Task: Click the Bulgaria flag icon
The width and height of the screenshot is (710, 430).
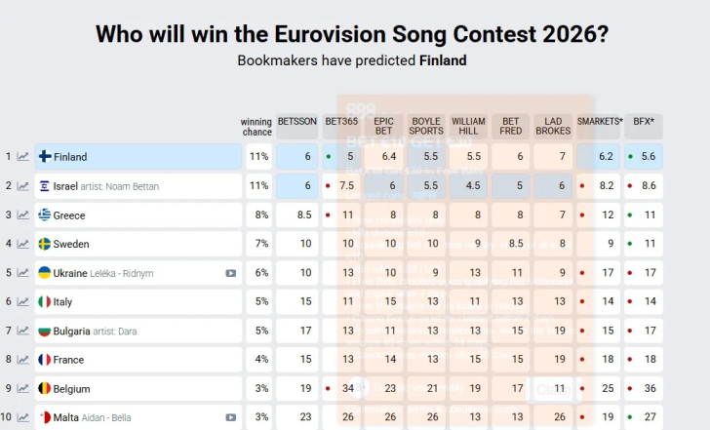Action: (x=45, y=331)
